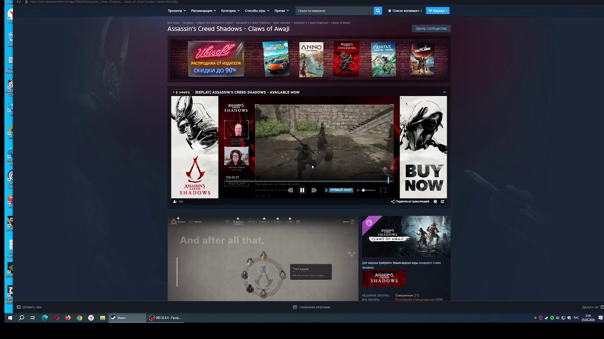Pop out the broadcast in a new window
604x339 pixels.
click(x=442, y=202)
